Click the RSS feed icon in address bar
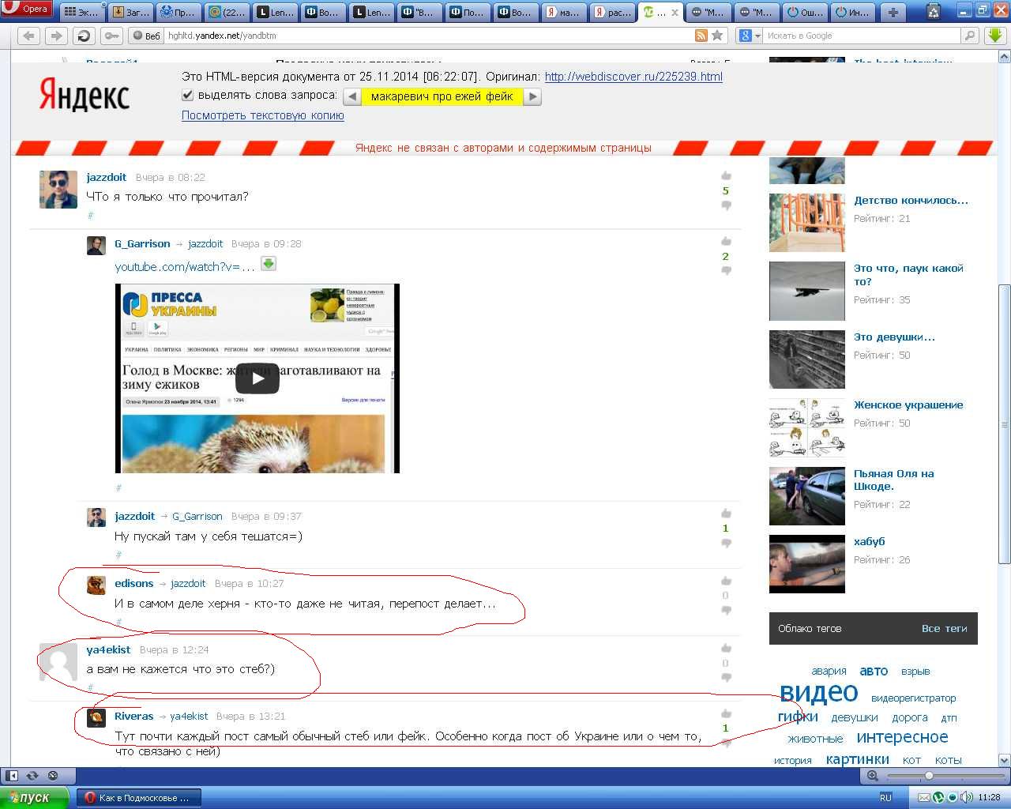This screenshot has height=809, width=1011. [701, 36]
